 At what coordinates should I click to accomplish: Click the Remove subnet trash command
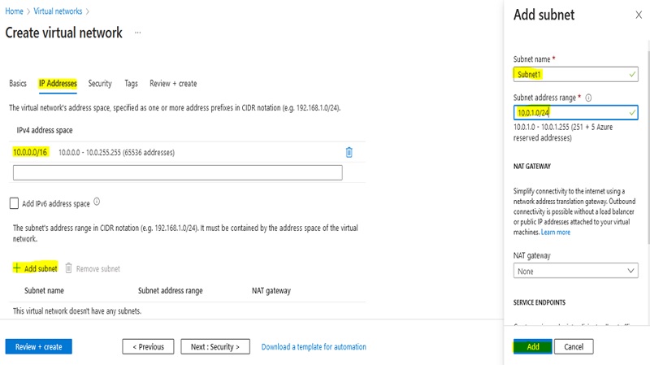click(x=93, y=268)
